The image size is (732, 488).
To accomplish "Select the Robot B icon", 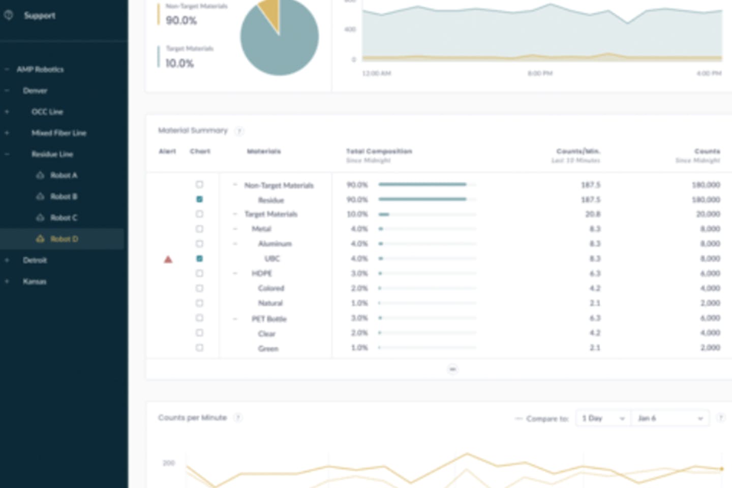I will coord(40,196).
